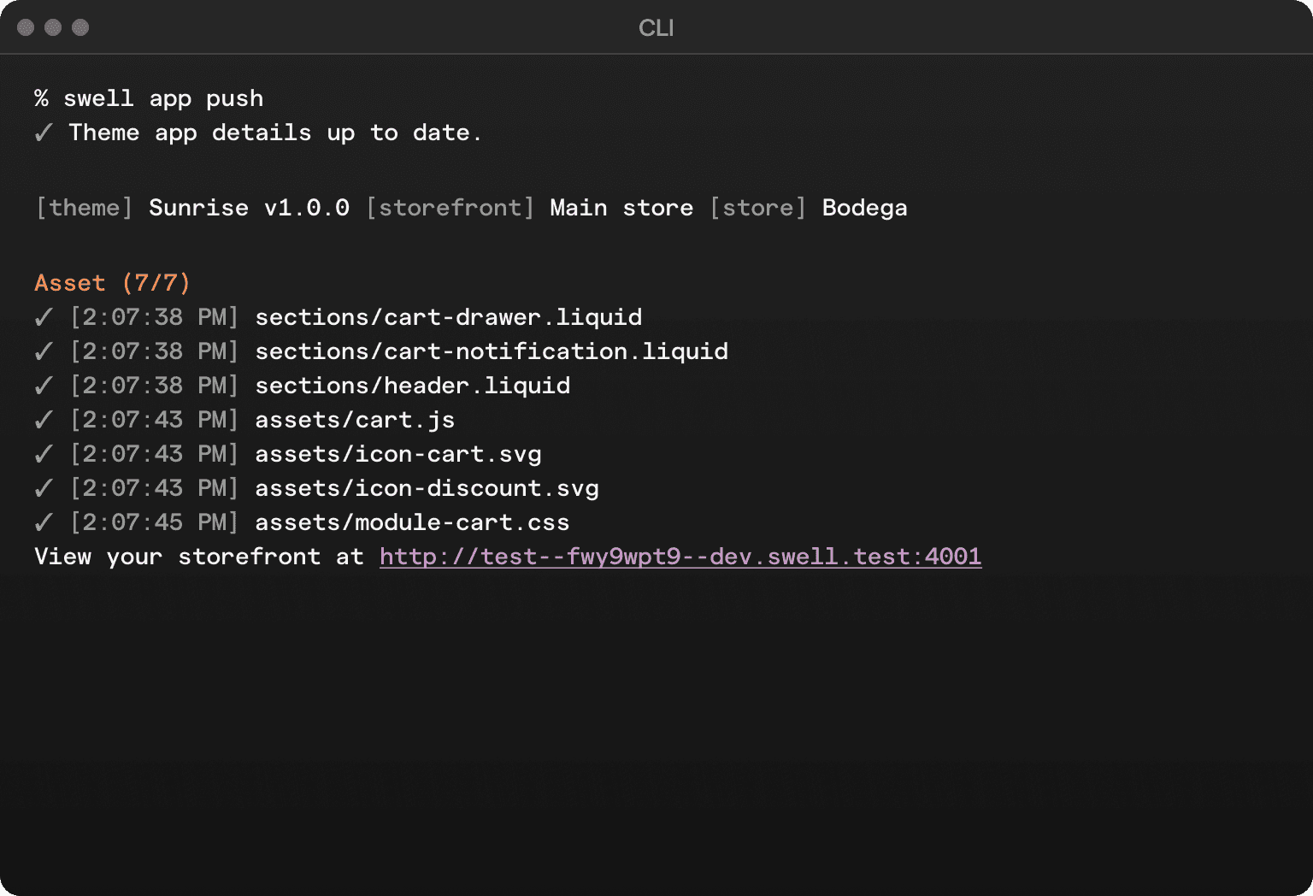Click the assets/module-cart.css file path
Screen dimensions: 1313x896
[x=412, y=522]
